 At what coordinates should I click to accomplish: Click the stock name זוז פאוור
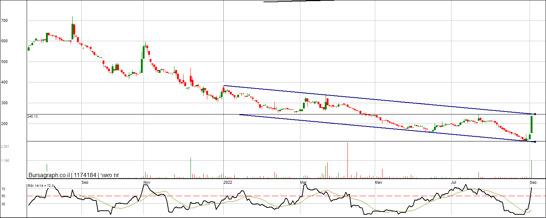(109, 175)
